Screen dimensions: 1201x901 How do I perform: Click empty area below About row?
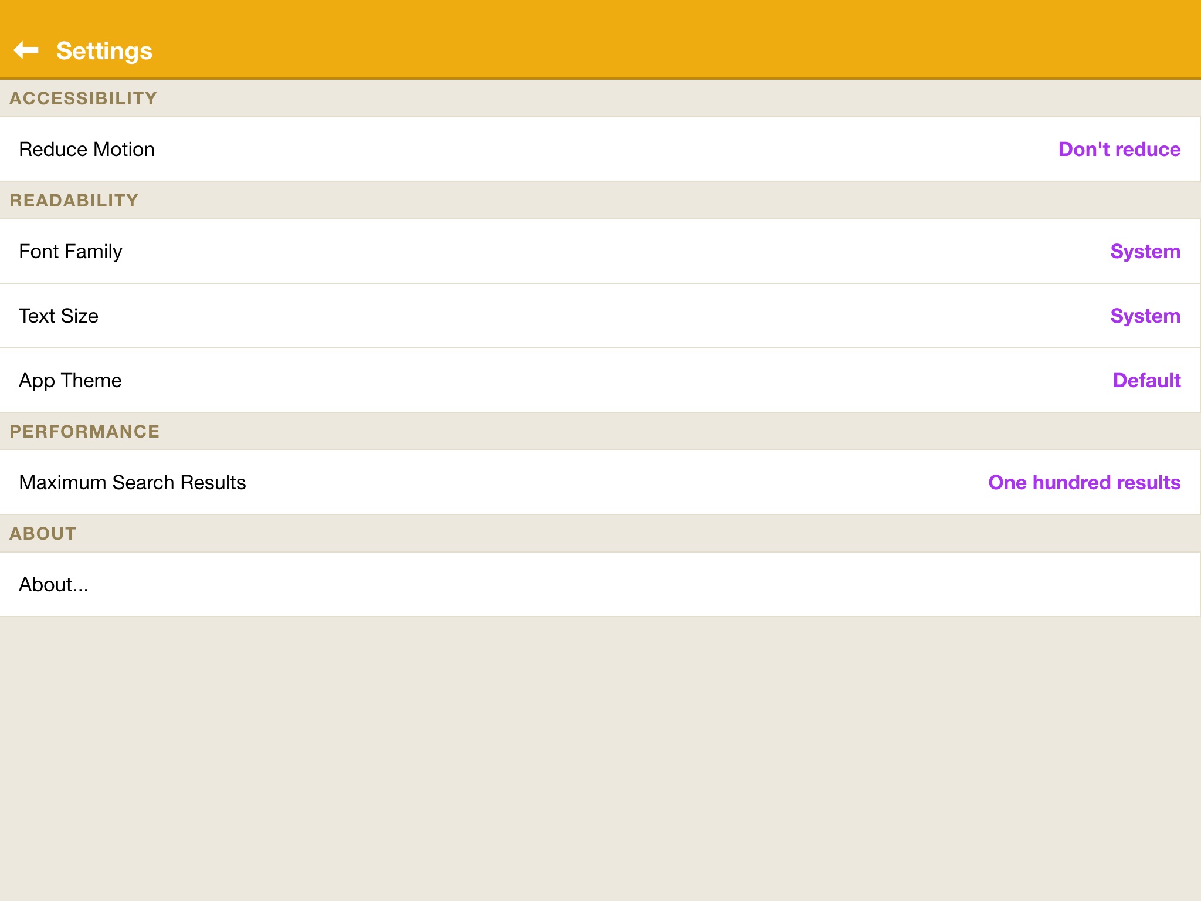600,757
